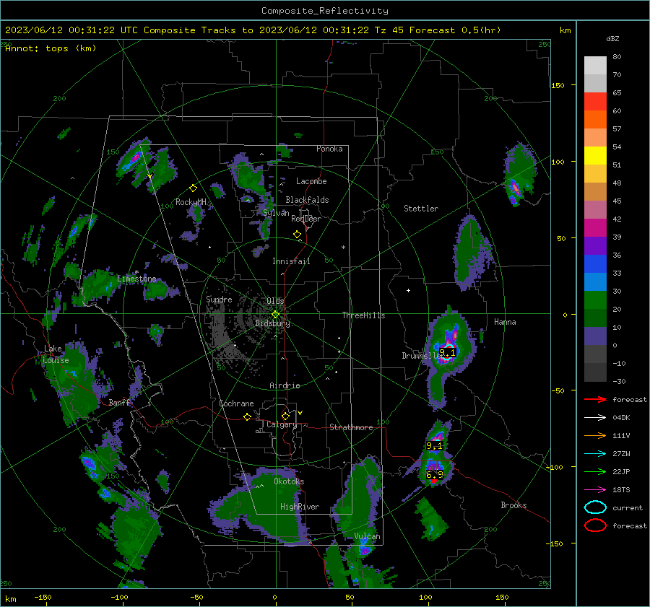
Task: Click the 'Annot: tops (km)' label
Action: 51,48
